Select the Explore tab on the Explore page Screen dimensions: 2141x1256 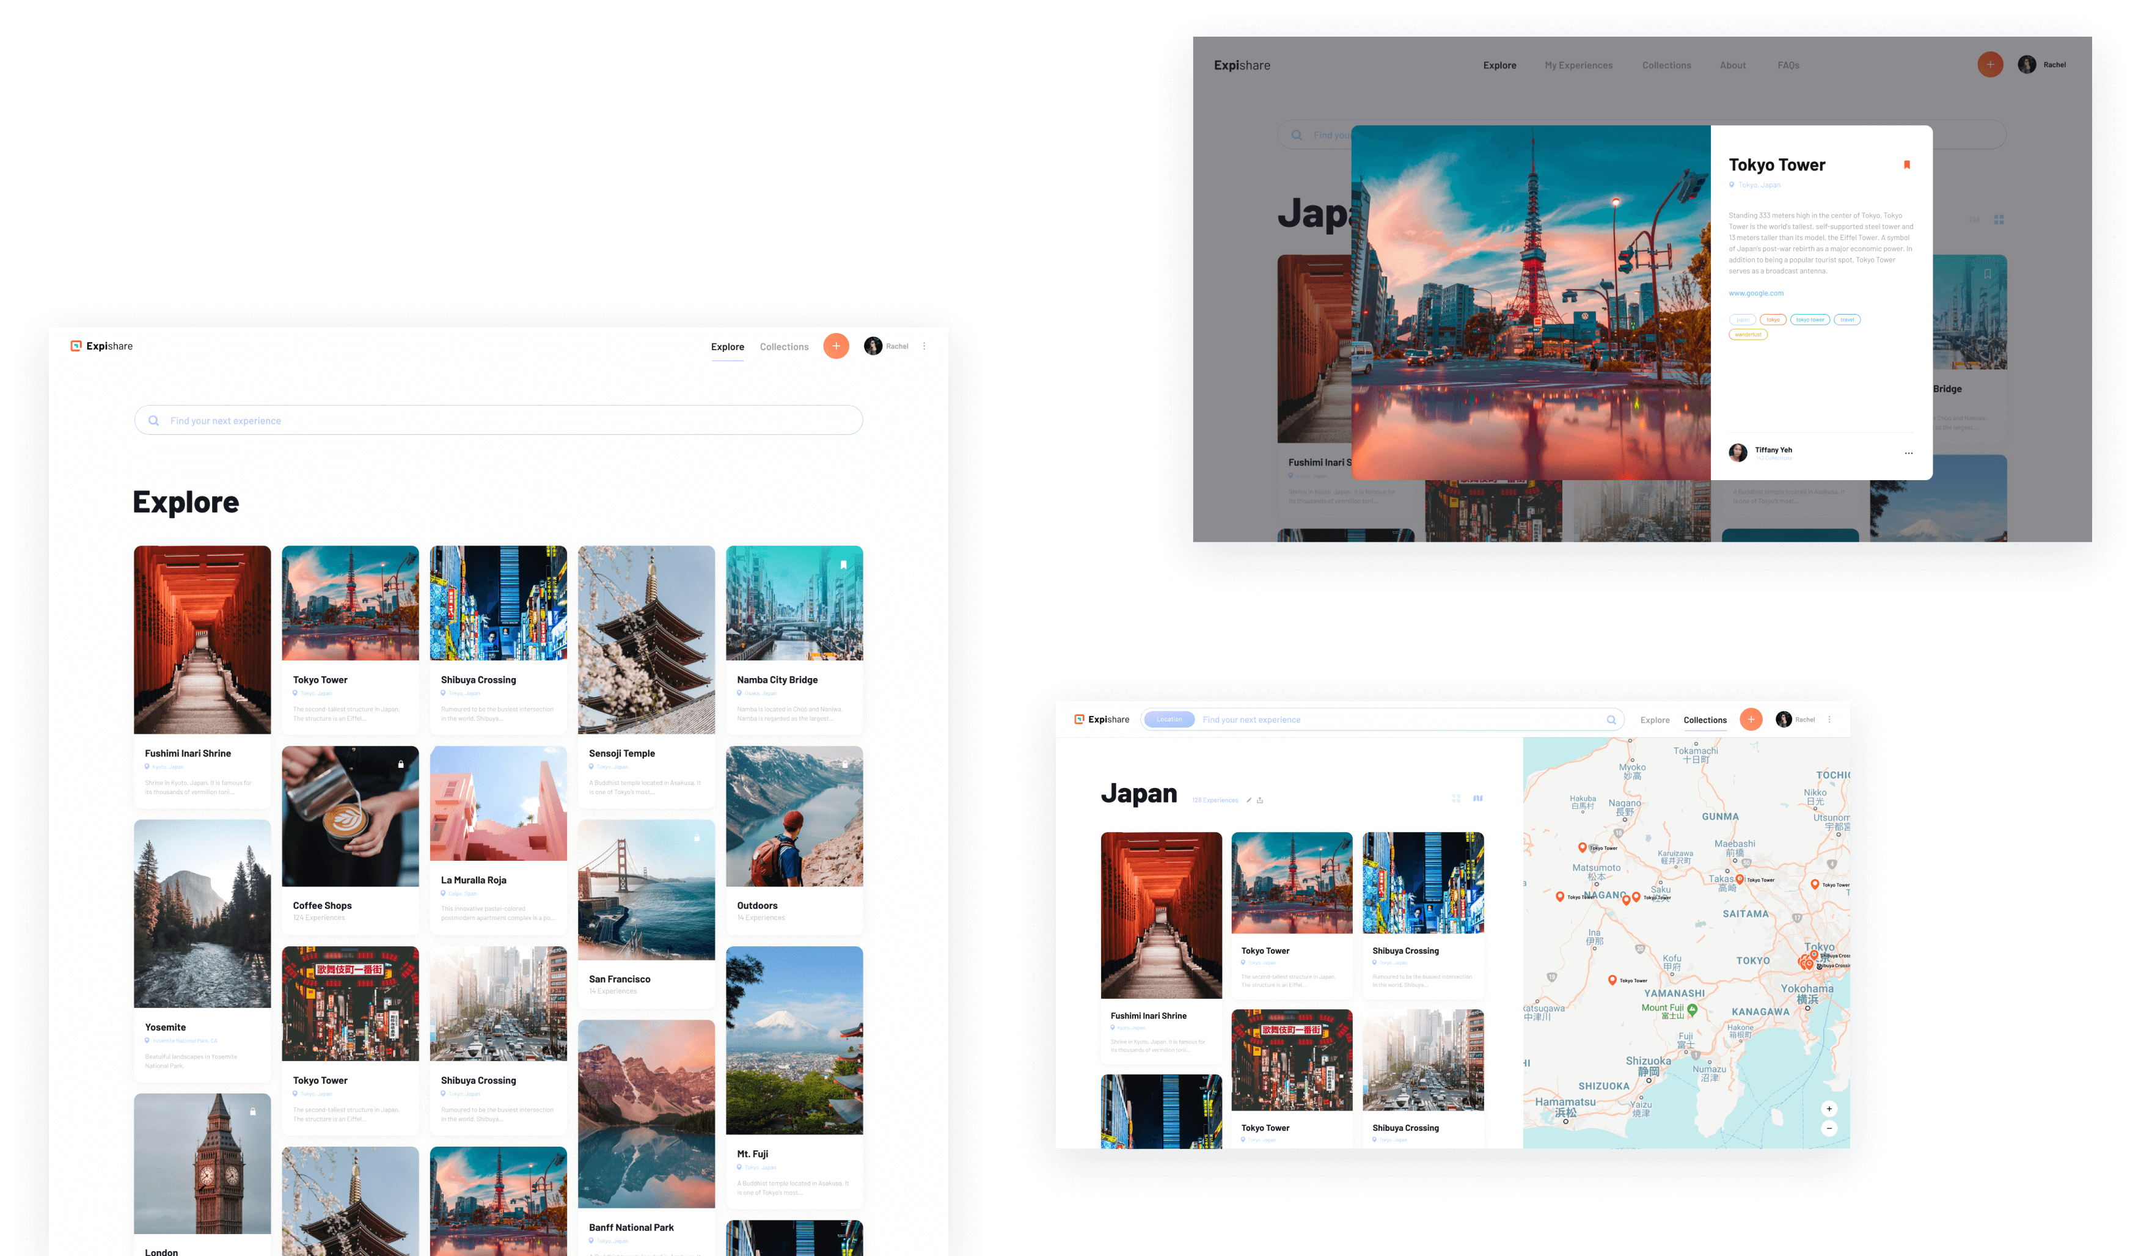tap(727, 346)
